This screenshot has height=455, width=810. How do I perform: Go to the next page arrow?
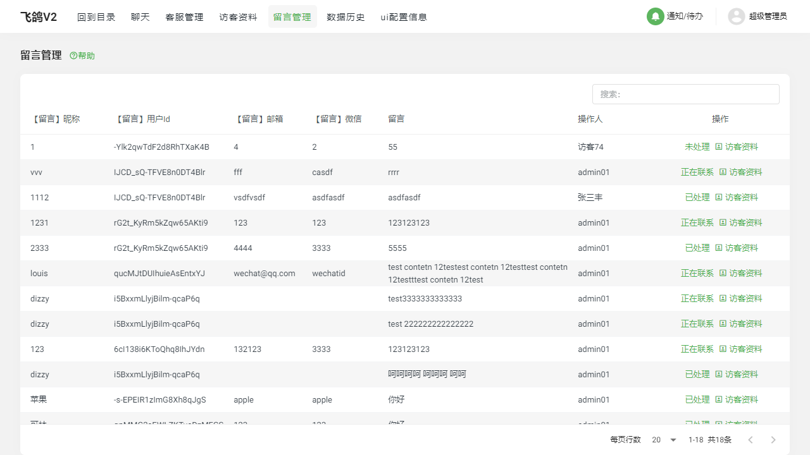pos(773,440)
